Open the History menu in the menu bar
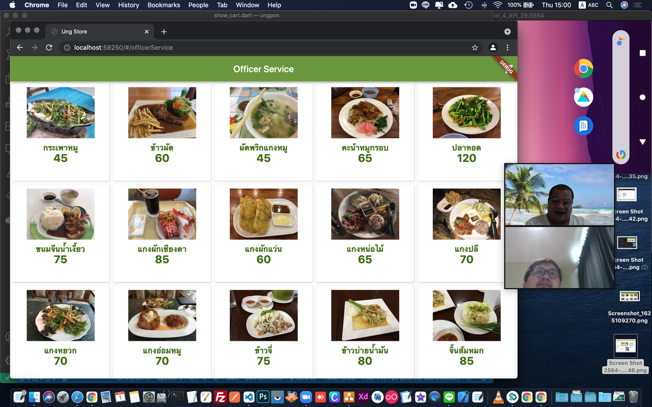The width and height of the screenshot is (652, 407). 128,5
